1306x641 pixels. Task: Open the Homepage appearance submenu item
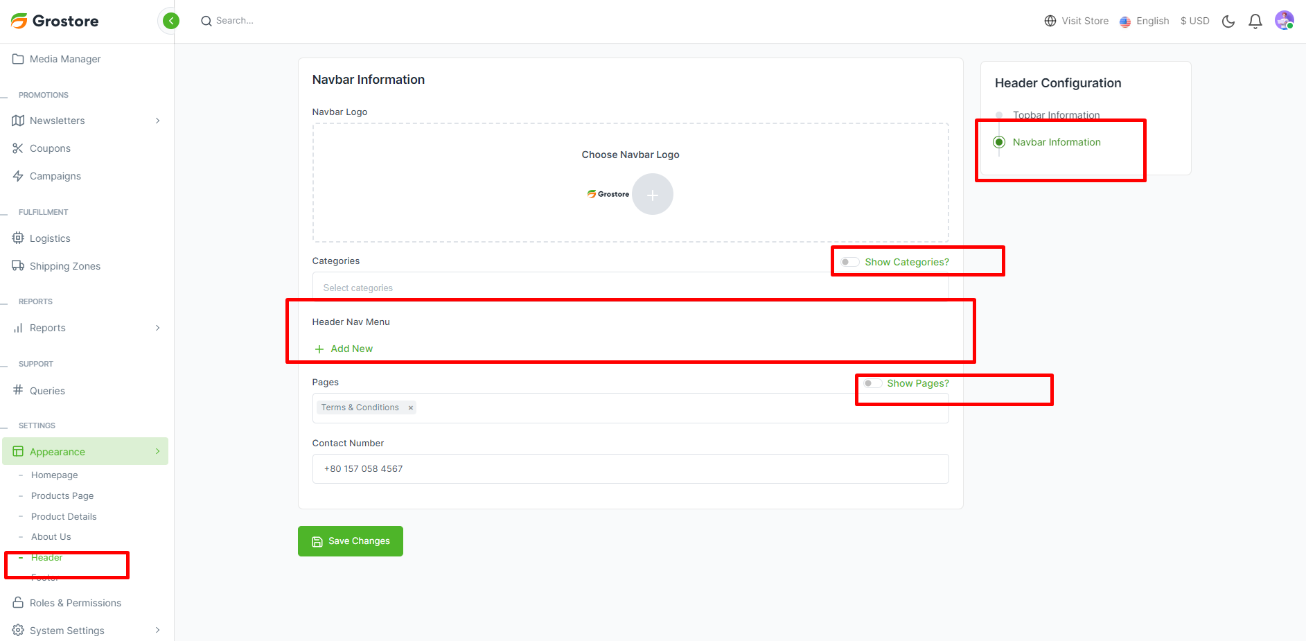point(54,475)
